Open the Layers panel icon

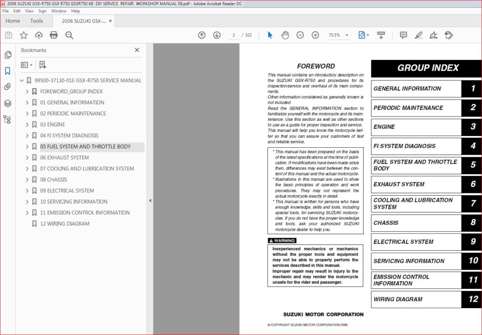tap(8, 103)
